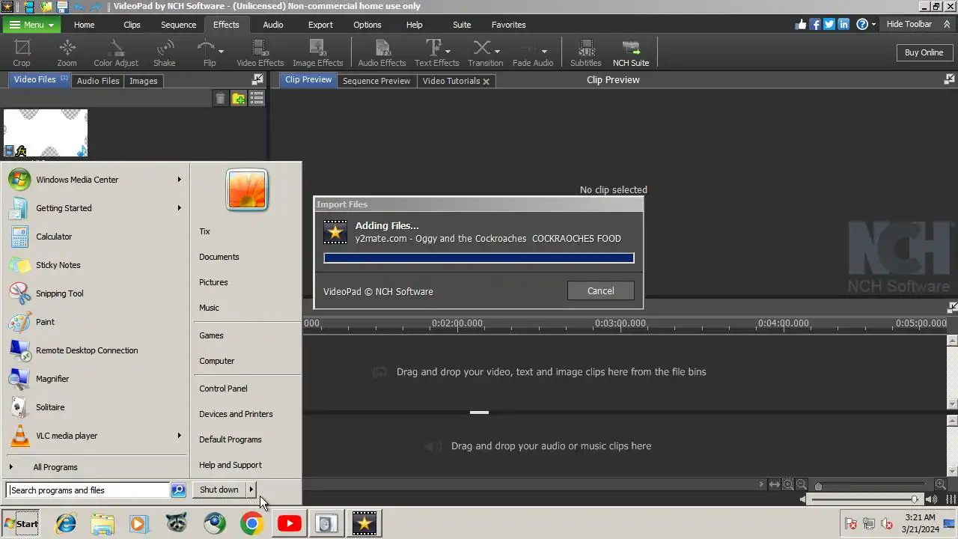The width and height of the screenshot is (958, 539).
Task: Click the timeline zoom out magnifier
Action: pos(801,484)
